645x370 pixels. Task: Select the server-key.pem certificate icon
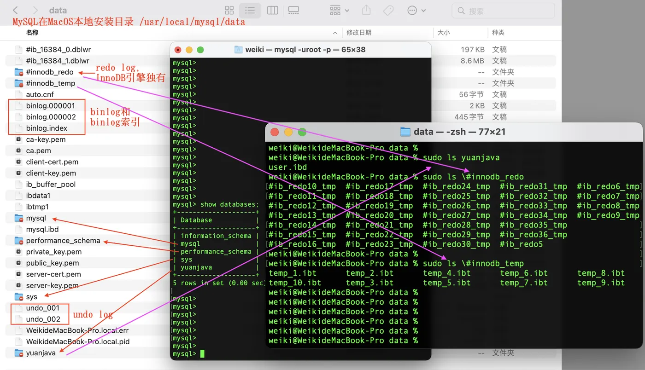pyautogui.click(x=18, y=285)
